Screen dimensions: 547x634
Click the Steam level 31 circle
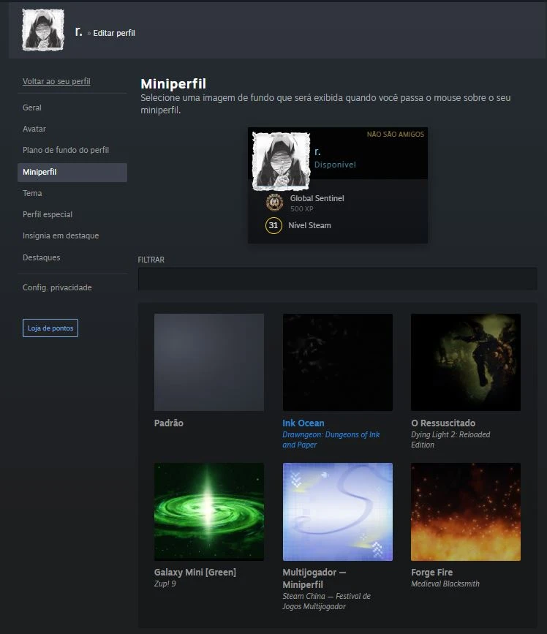pos(273,225)
